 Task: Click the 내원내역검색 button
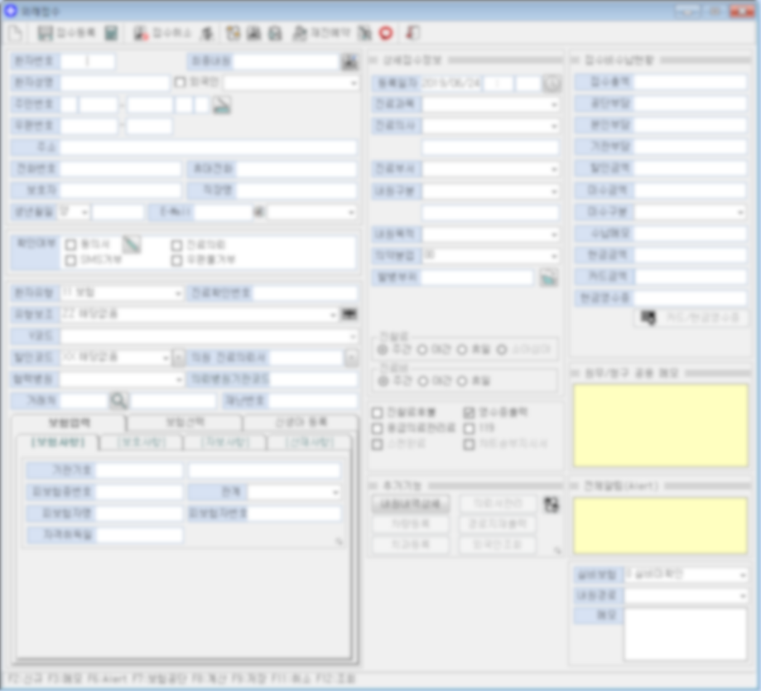(411, 504)
